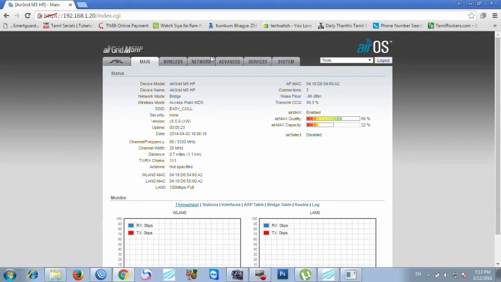Expand the Tools dropdown
501x282 pixels.
click(x=346, y=60)
